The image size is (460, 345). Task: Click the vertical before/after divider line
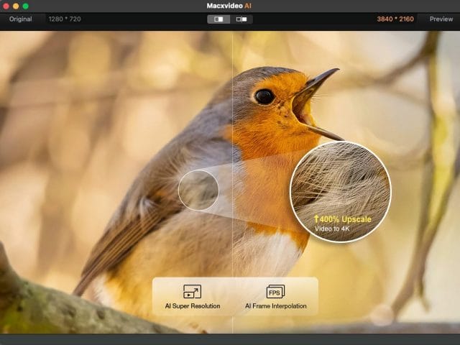tap(232, 108)
